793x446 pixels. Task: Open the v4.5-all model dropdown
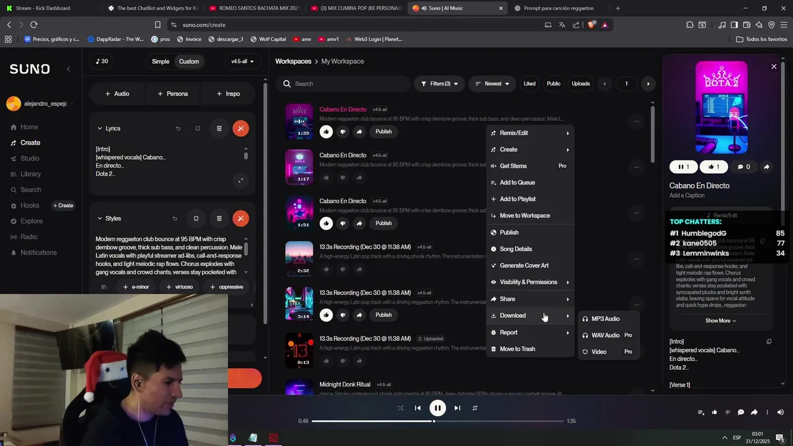pos(242,61)
